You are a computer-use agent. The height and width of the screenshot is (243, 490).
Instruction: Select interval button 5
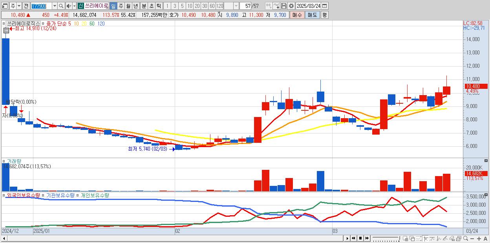pos(182,6)
